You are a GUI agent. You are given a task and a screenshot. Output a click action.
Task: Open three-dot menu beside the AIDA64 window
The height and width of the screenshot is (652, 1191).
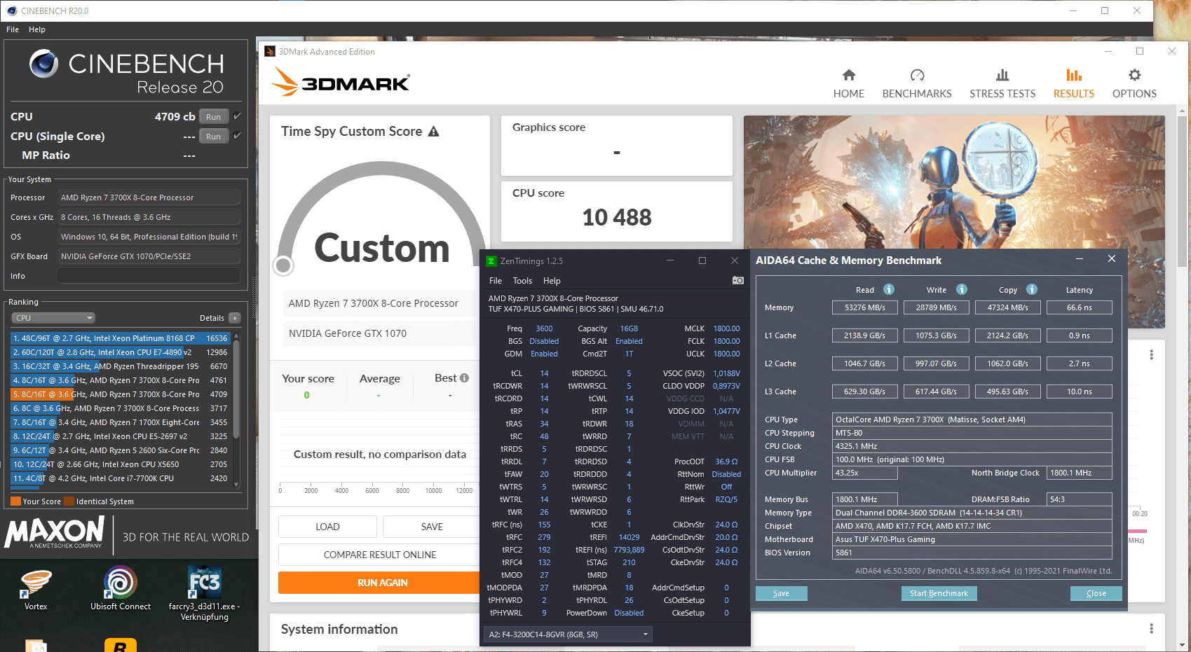pos(1151,355)
